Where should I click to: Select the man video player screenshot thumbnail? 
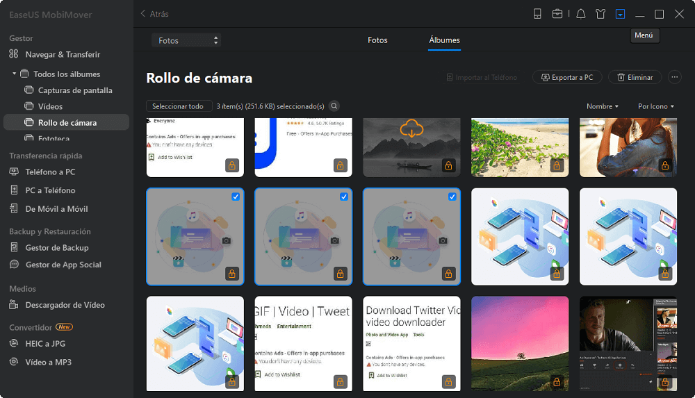[x=628, y=344]
